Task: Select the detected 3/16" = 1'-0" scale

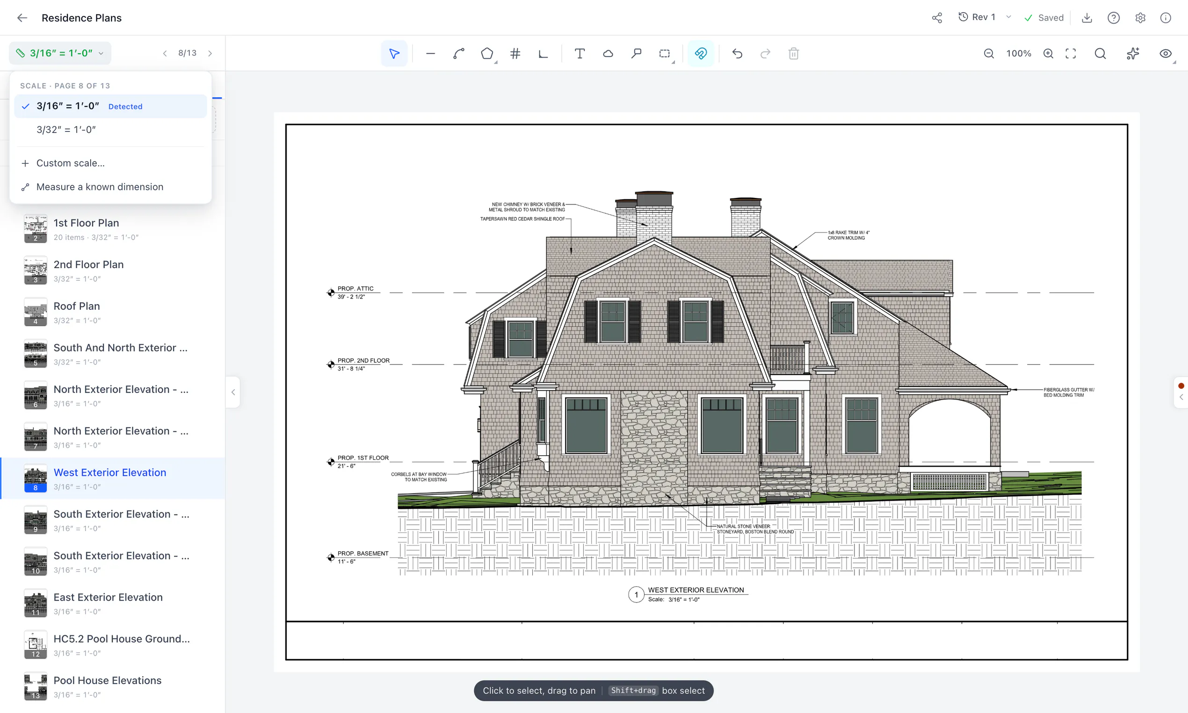Action: pos(110,106)
